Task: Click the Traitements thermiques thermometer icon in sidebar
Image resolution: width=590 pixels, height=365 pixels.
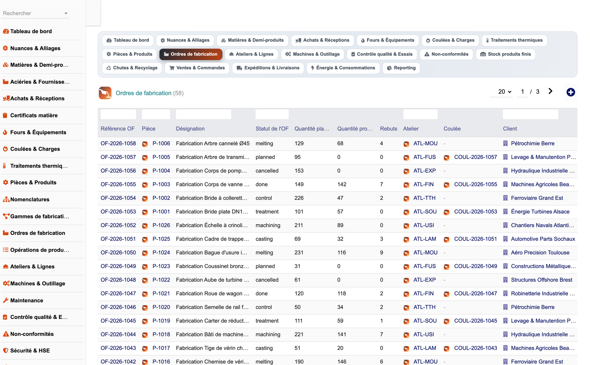Action: tap(5, 166)
